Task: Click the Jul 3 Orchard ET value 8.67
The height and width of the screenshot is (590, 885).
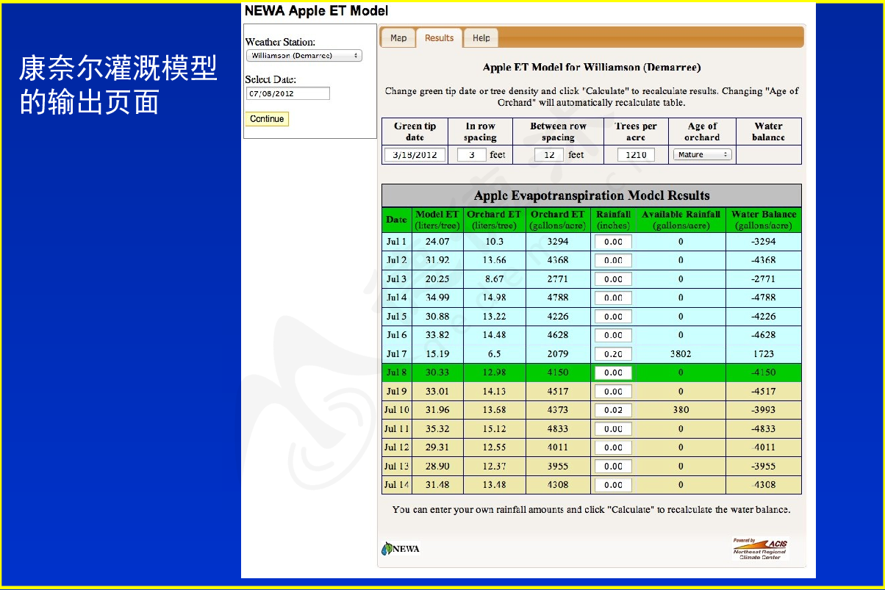Action: [494, 279]
